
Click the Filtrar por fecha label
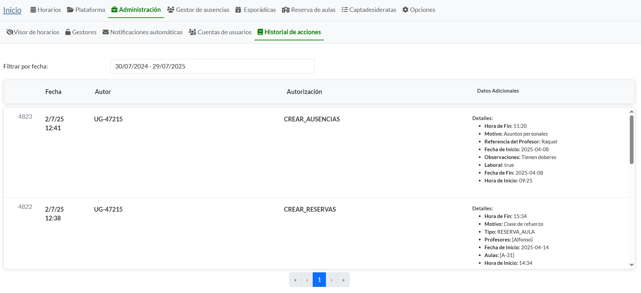pyautogui.click(x=25, y=66)
